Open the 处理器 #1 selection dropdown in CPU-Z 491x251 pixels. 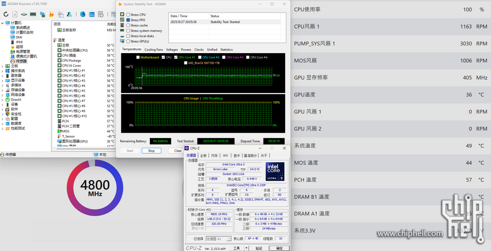coord(229,239)
